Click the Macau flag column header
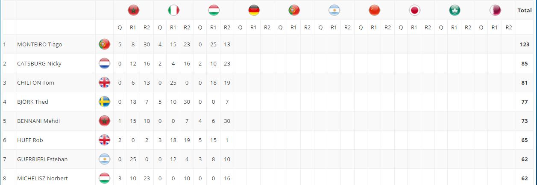537x185 pixels. click(455, 10)
